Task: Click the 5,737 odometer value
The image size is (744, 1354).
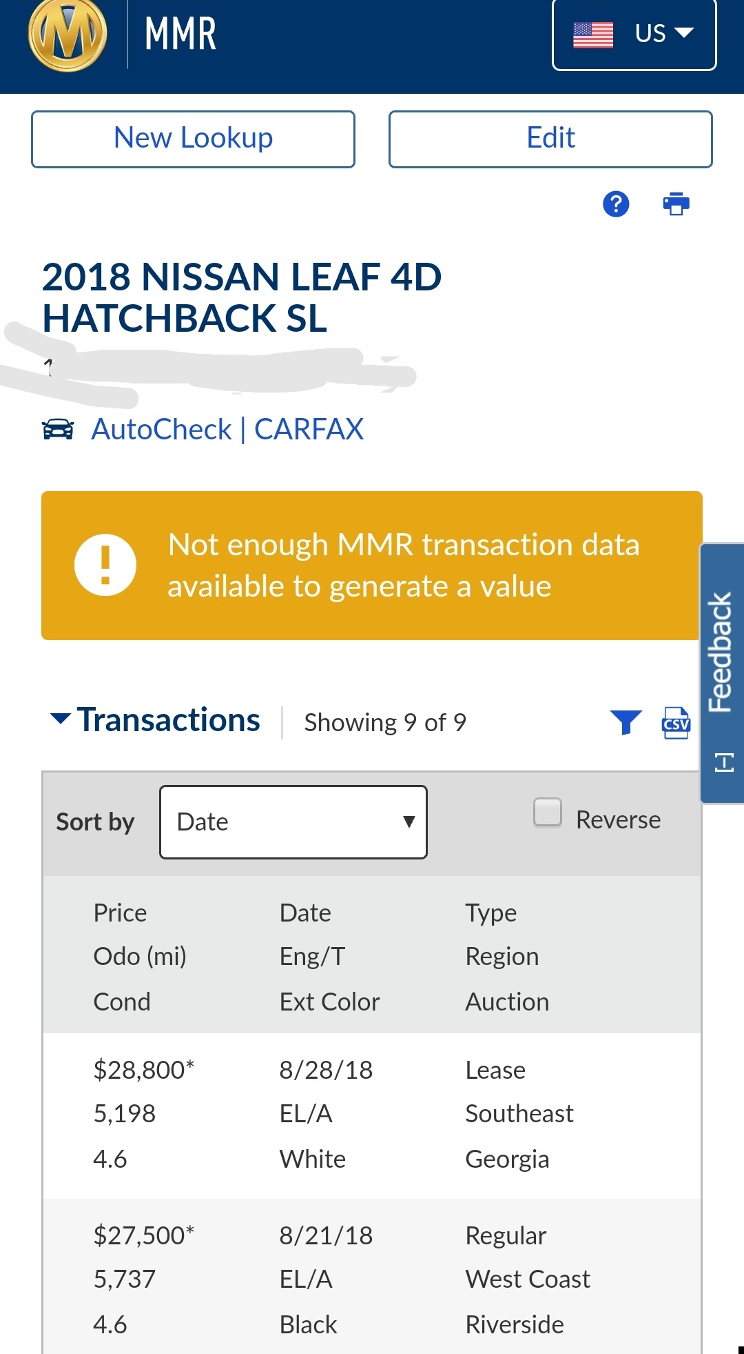Action: click(x=125, y=1279)
